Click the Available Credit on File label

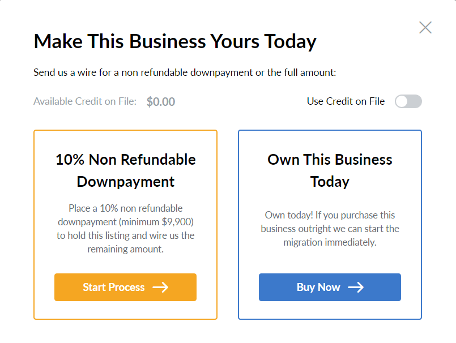pos(85,101)
